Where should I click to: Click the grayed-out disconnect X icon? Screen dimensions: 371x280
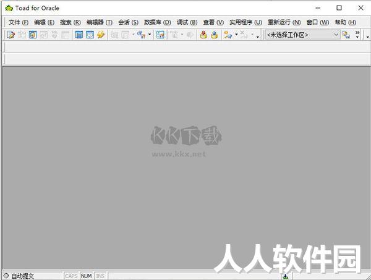click(244, 35)
